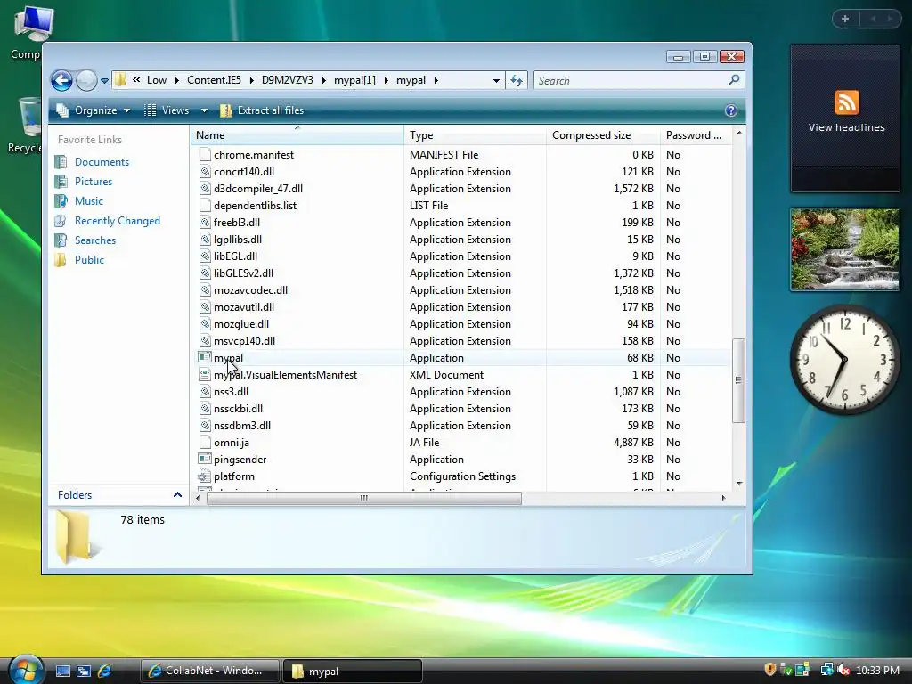Viewport: 912px width, 684px height.
Task: Click into the Search box
Action: tap(630, 80)
